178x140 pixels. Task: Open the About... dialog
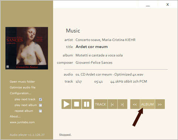pos(15,116)
